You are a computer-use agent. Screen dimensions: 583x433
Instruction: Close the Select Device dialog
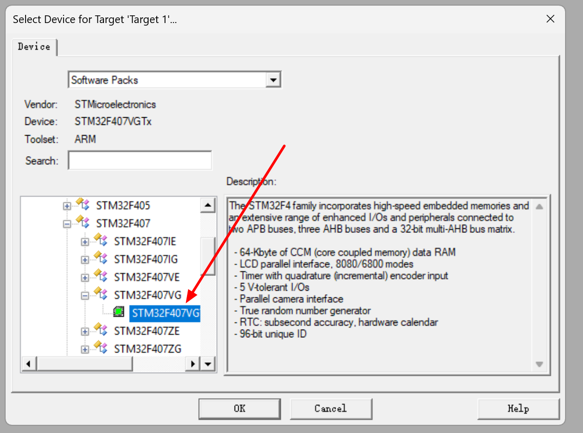[x=550, y=19]
